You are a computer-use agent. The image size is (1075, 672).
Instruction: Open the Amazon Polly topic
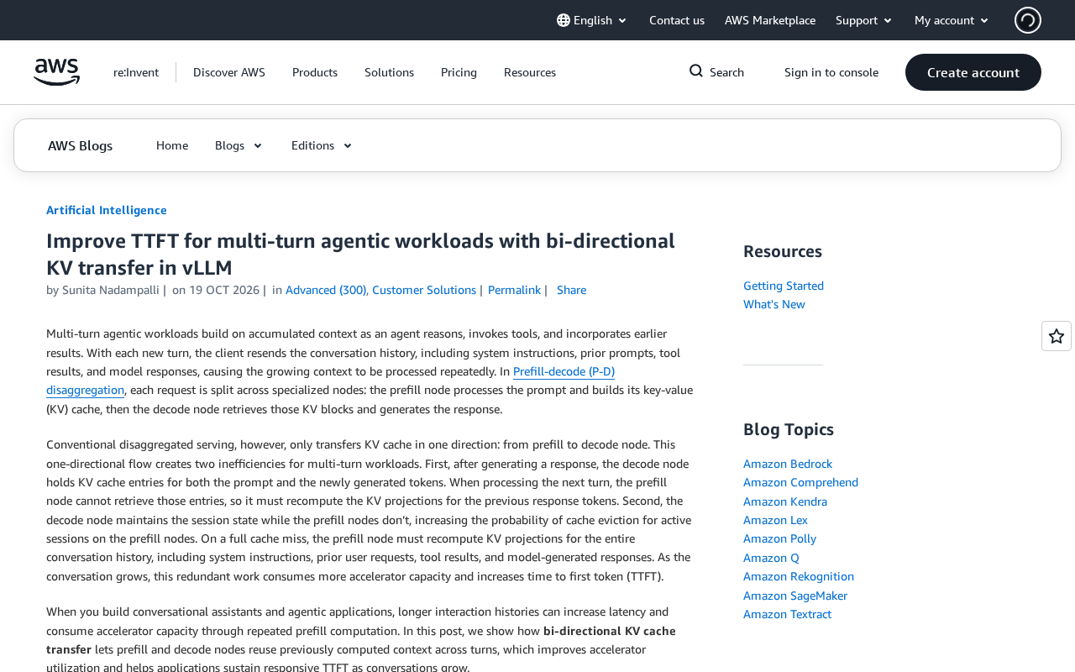779,538
